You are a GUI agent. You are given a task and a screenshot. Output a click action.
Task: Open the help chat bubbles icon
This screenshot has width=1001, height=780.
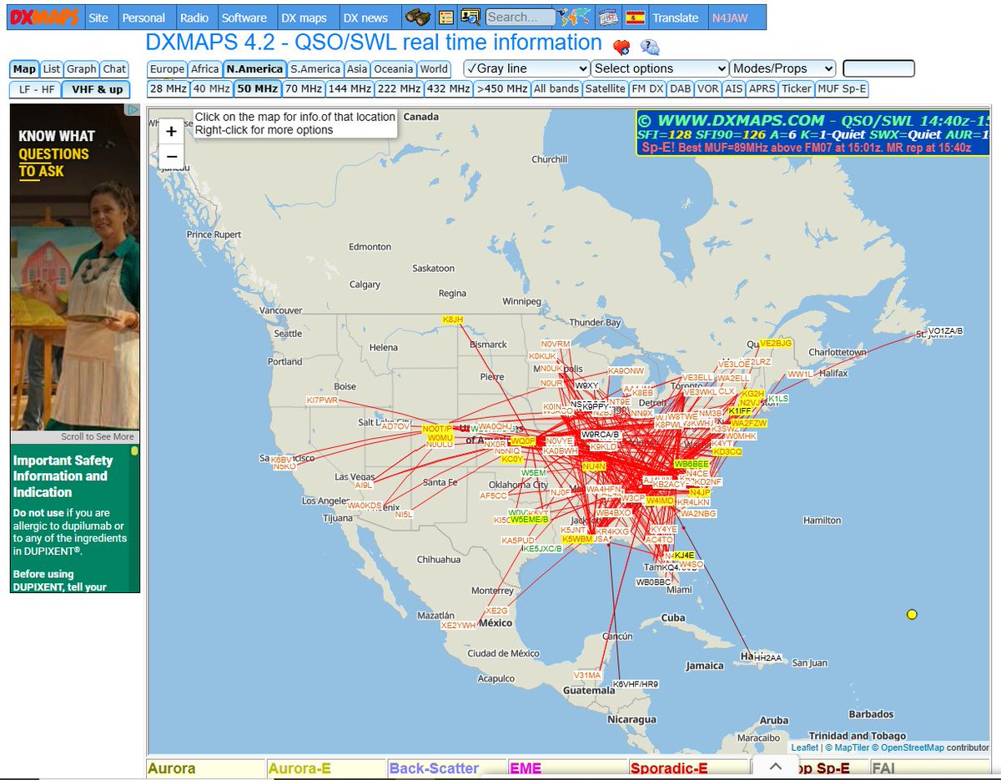[649, 47]
